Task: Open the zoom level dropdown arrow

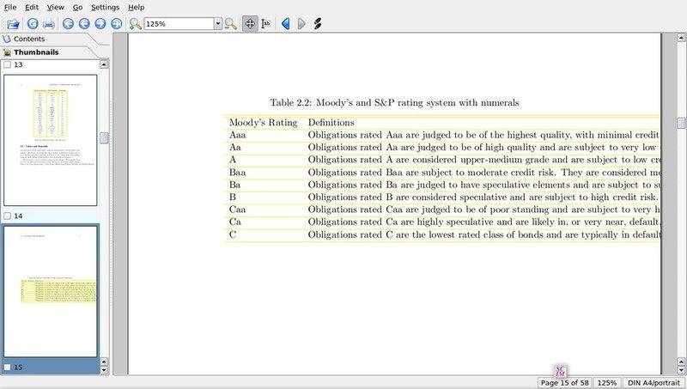Action: (218, 24)
